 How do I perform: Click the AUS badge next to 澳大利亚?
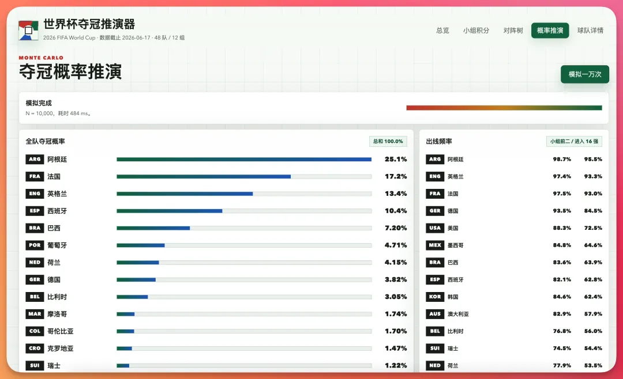(x=435, y=314)
